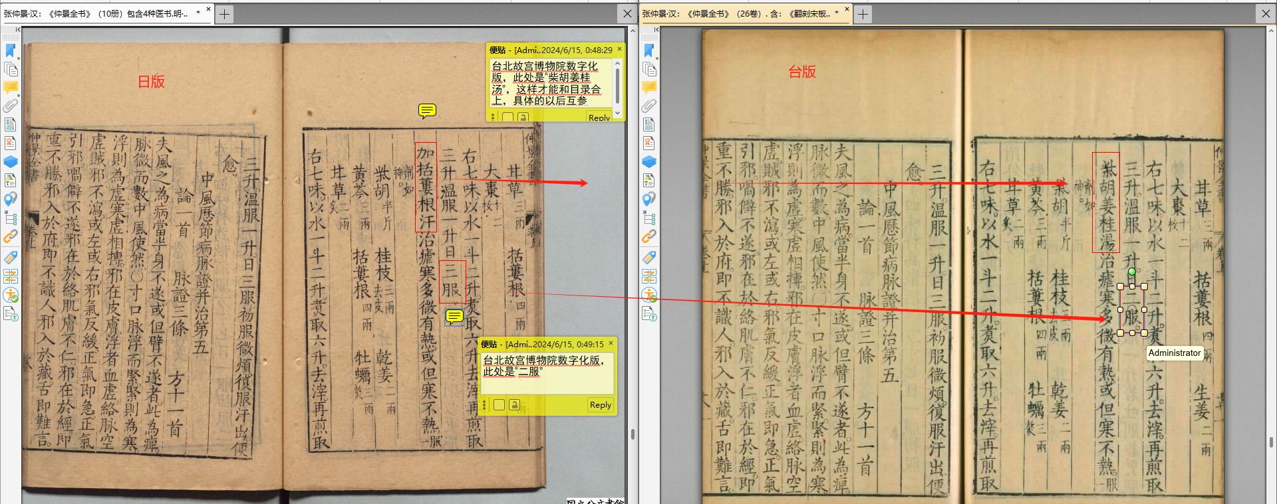
Task: Select red 台版 text annotation
Action: pyautogui.click(x=802, y=72)
